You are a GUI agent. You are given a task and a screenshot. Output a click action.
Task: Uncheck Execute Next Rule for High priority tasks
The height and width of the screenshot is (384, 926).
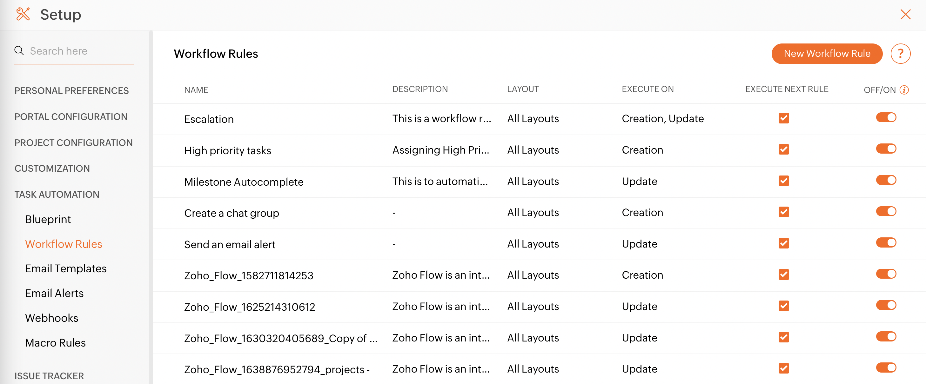tap(784, 149)
